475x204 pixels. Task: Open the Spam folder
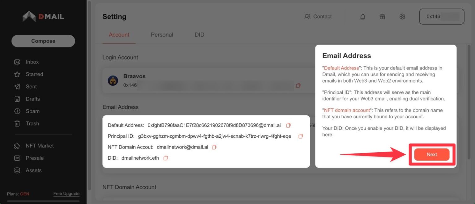point(32,111)
